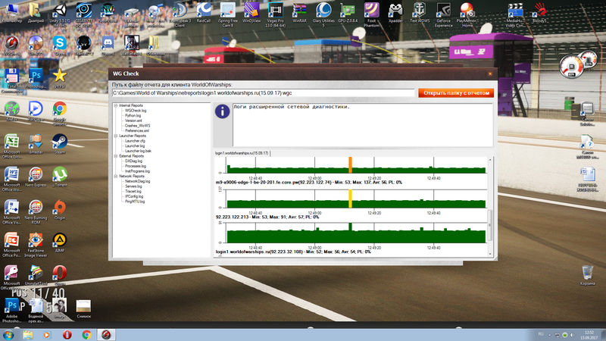Select Preferences.xml in the report tree
The width and height of the screenshot is (606, 341).
137,130
